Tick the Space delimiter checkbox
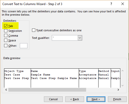 [x=6, y=40]
